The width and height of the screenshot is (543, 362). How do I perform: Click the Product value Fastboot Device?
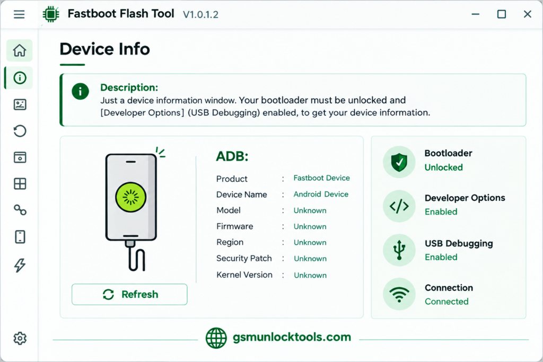(322, 178)
